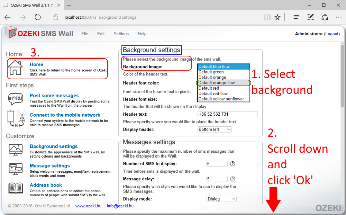The height and width of the screenshot is (215, 346).
Task: Open a new browser tab with plus
Action: [x=69, y=5]
